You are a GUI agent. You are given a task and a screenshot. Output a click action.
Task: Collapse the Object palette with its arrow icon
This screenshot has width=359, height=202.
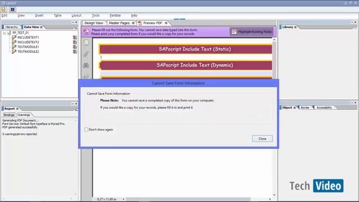pyautogui.click(x=352, y=103)
